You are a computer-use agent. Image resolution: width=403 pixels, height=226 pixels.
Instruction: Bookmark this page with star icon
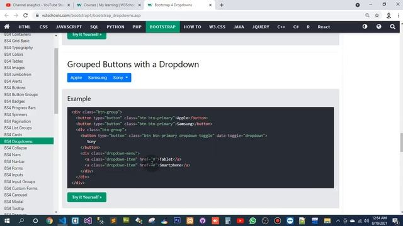[377, 15]
